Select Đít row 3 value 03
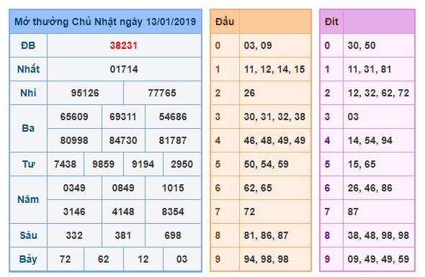 click(x=353, y=117)
